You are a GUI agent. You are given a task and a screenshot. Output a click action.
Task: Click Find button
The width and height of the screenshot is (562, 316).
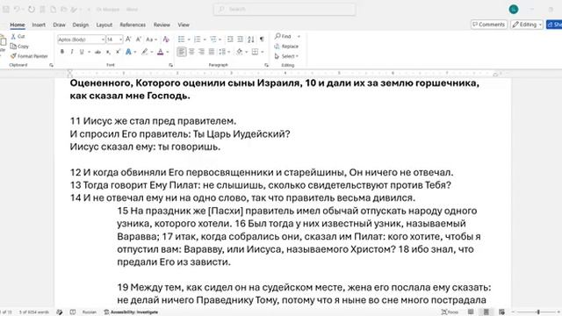(283, 36)
